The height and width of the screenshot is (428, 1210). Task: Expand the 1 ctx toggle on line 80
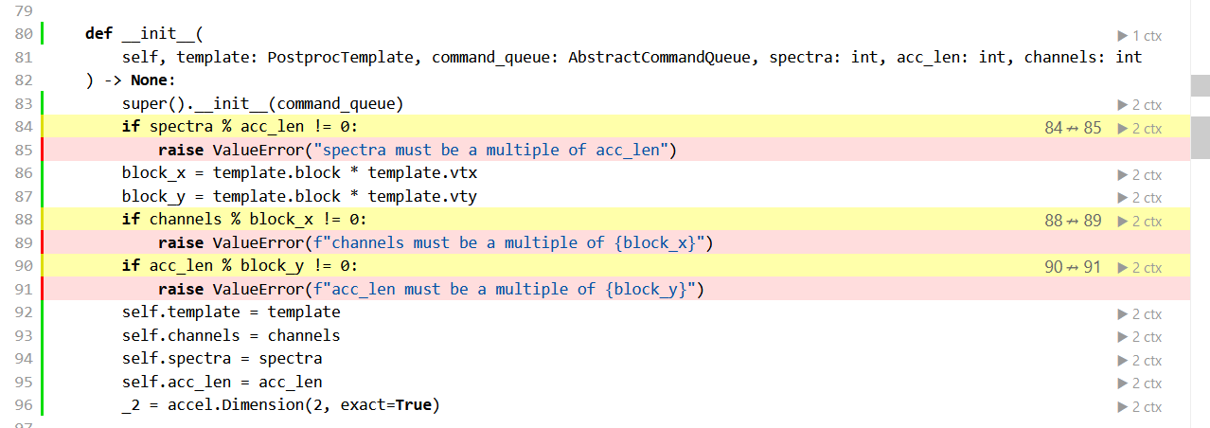coord(1140,36)
